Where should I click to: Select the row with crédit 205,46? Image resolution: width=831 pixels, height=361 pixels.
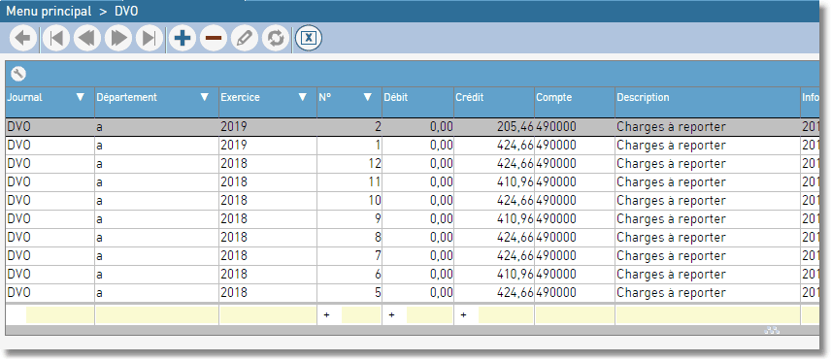tap(413, 127)
